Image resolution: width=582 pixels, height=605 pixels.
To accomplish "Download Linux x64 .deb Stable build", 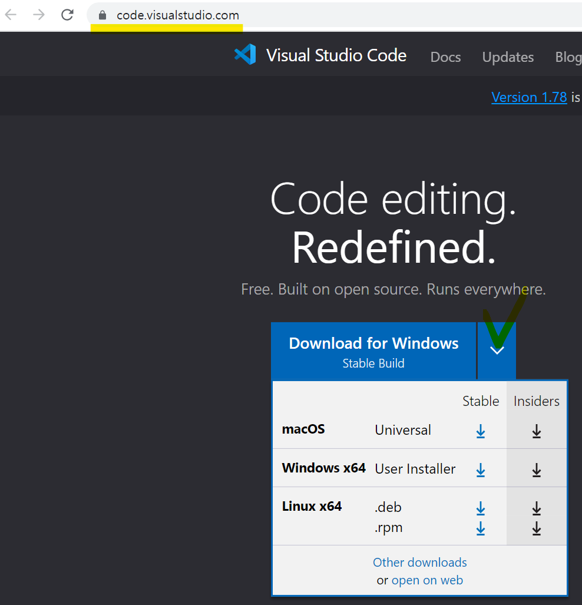I will pyautogui.click(x=481, y=508).
